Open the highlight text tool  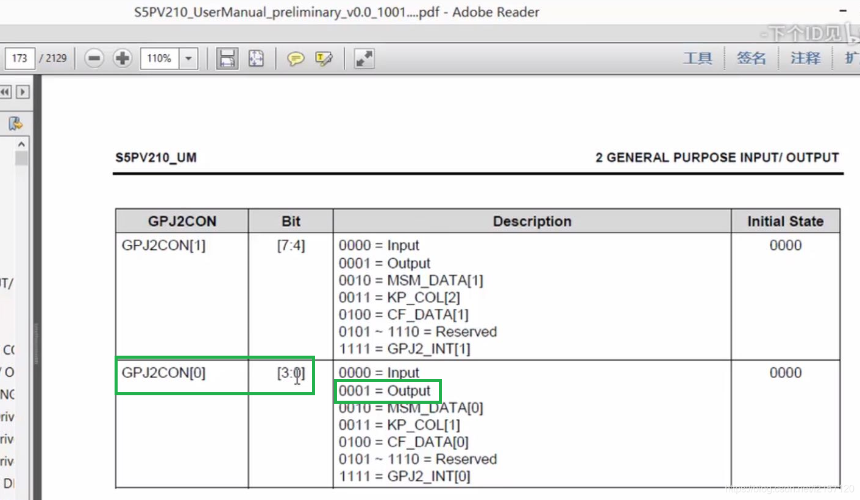click(x=322, y=58)
